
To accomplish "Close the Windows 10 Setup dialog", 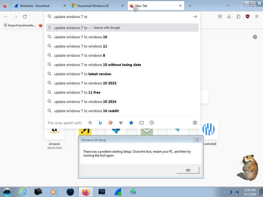I will [x=197, y=140].
